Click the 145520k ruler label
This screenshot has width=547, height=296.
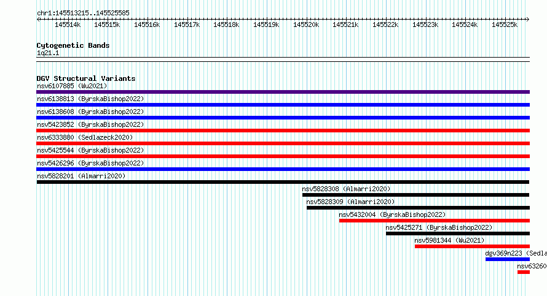coord(306,25)
